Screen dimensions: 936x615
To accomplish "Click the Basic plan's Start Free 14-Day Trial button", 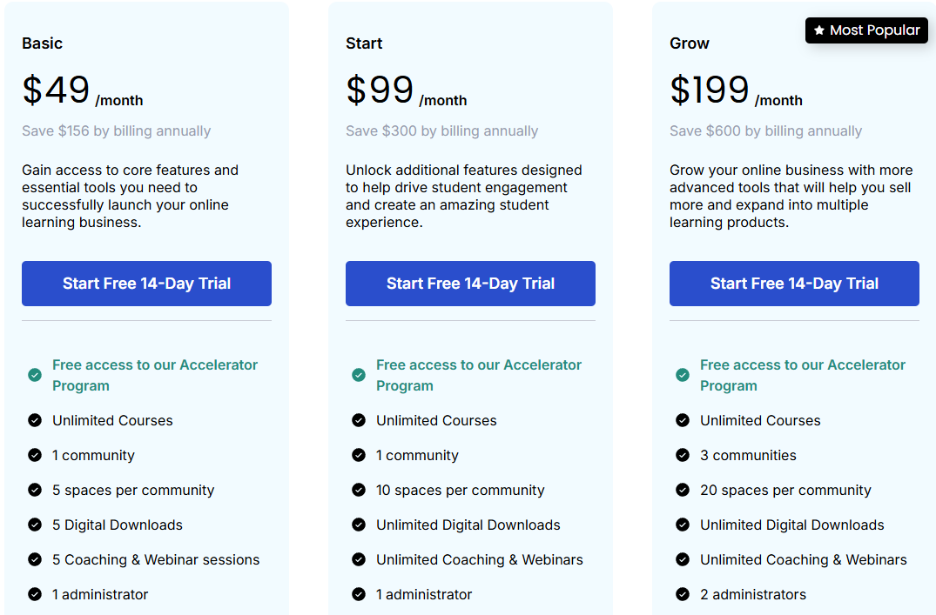I will 146,284.
